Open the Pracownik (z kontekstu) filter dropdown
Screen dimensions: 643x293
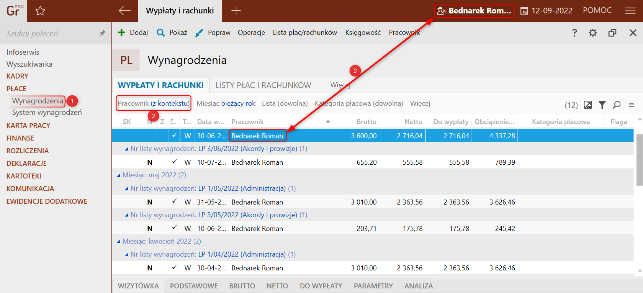coord(154,103)
